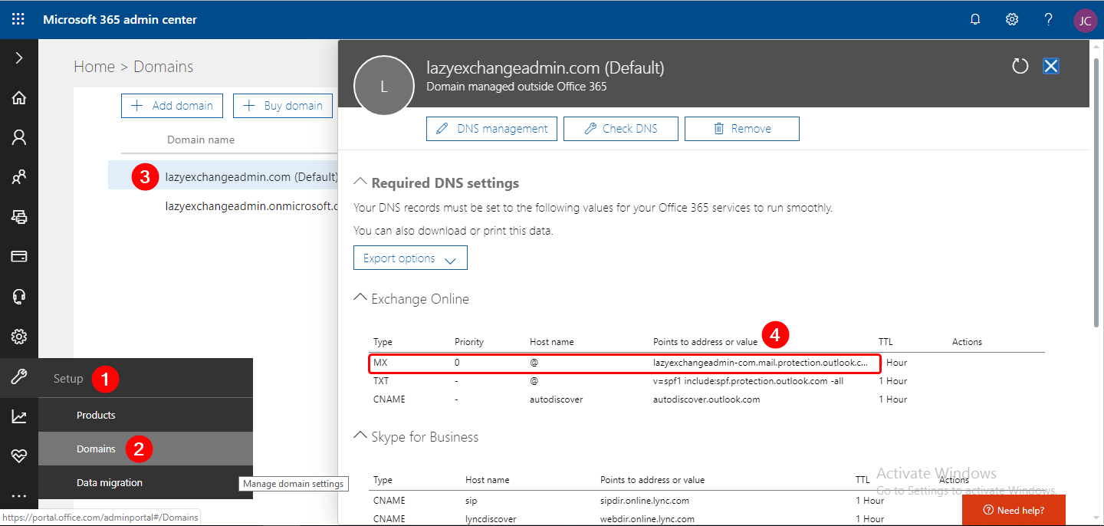The image size is (1104, 526).
Task: Click the Remove domain button
Action: [x=742, y=129]
